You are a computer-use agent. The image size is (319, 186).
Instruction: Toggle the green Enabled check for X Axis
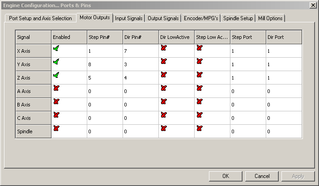pyautogui.click(x=56, y=48)
